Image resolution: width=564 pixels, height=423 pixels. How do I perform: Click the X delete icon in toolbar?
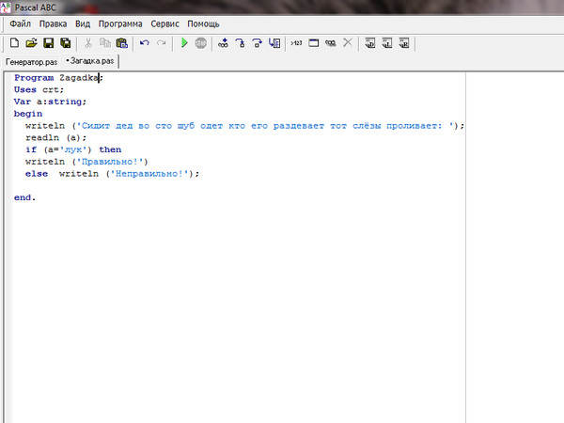click(x=348, y=43)
